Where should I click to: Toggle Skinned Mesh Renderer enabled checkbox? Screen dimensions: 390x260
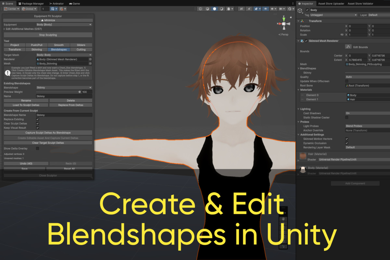[x=306, y=41]
